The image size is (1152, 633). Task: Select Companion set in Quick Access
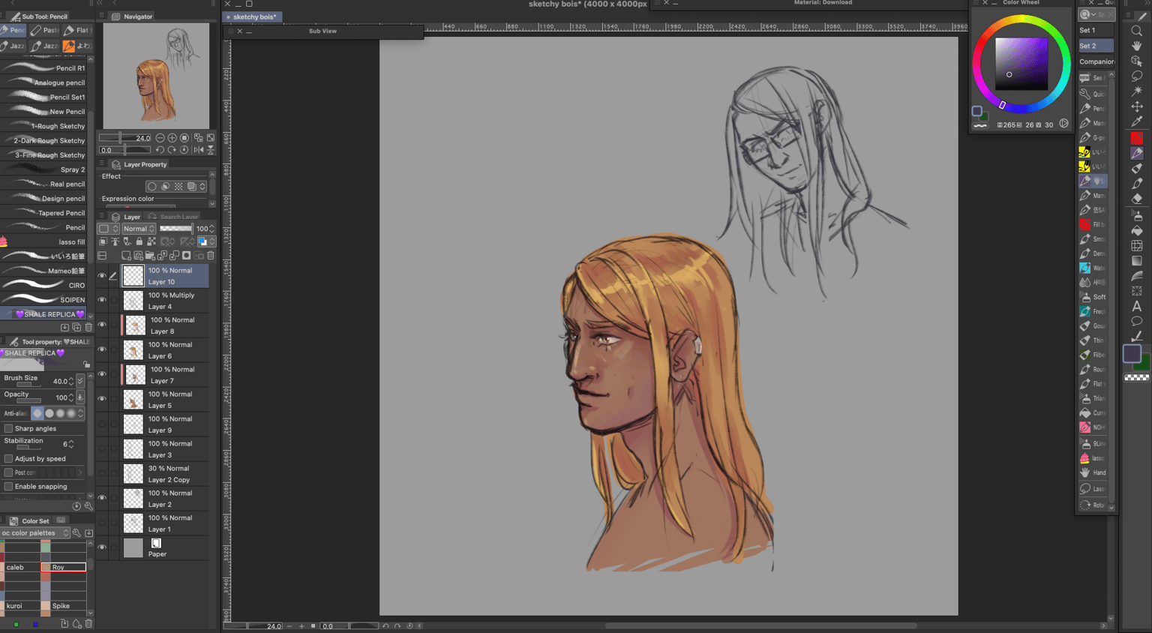1096,61
